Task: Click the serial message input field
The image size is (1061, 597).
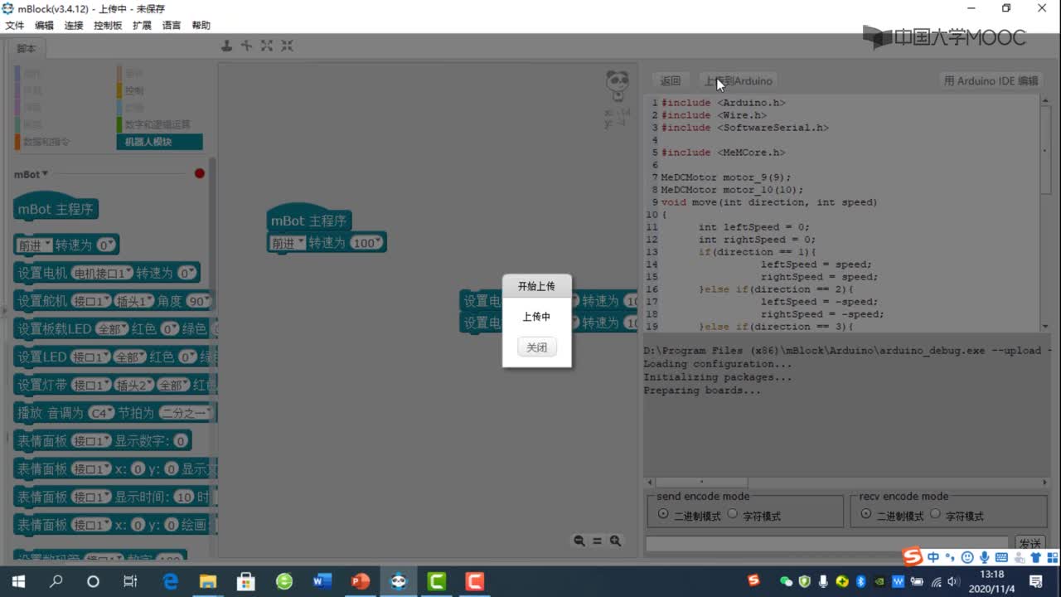Action: click(827, 544)
